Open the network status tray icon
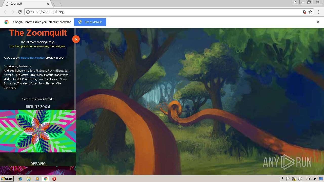This screenshot has height=182, width=324. pos(294,179)
